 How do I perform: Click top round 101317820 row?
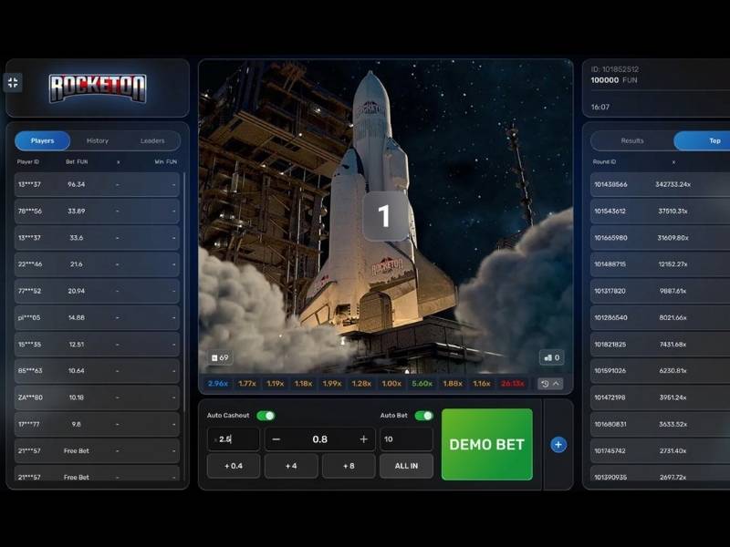click(x=660, y=291)
